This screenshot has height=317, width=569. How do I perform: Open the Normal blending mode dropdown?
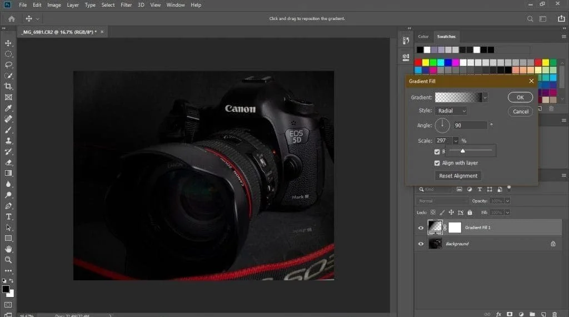pos(442,201)
